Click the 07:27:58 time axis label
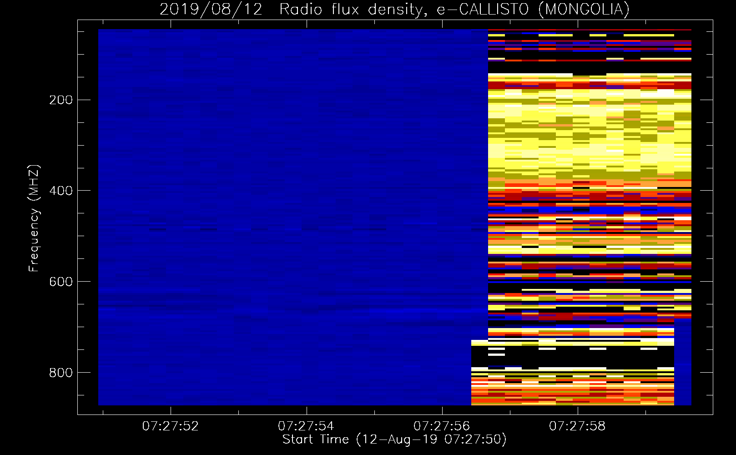Image resolution: width=736 pixels, height=455 pixels. click(577, 426)
